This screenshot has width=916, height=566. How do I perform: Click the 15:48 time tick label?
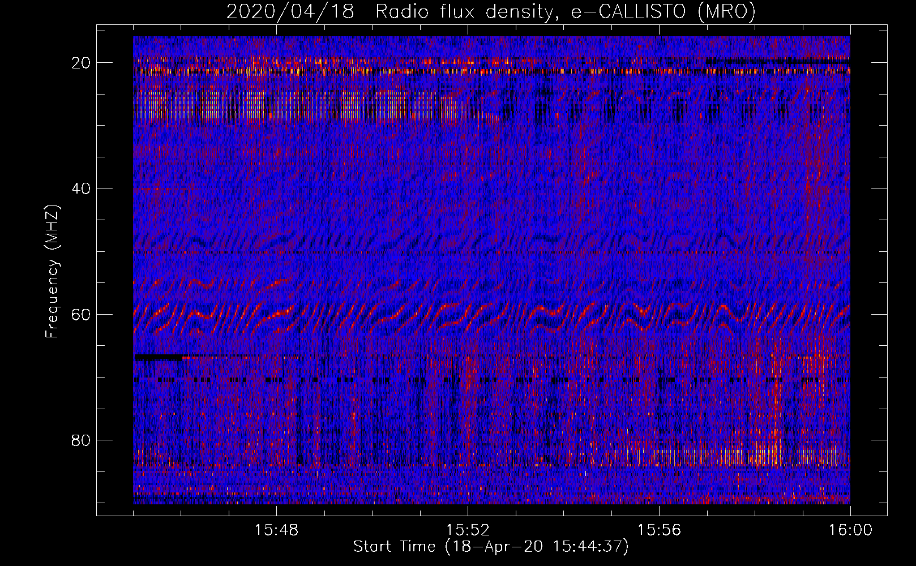[x=276, y=530]
